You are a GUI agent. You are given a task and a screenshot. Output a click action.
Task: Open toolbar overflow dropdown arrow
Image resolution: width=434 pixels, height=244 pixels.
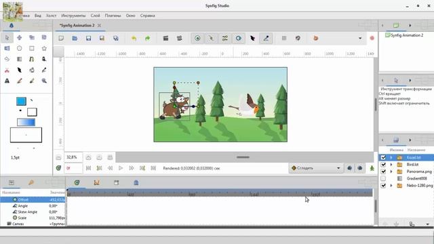point(360,38)
